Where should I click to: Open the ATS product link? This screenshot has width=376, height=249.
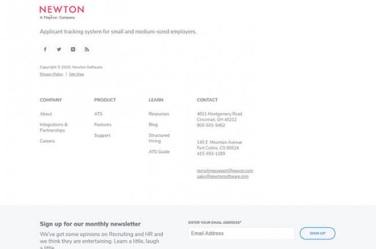tap(98, 114)
